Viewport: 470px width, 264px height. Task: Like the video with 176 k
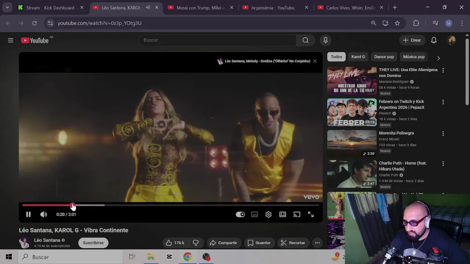[175, 243]
